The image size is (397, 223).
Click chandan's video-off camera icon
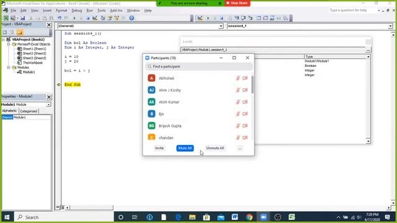245,138
